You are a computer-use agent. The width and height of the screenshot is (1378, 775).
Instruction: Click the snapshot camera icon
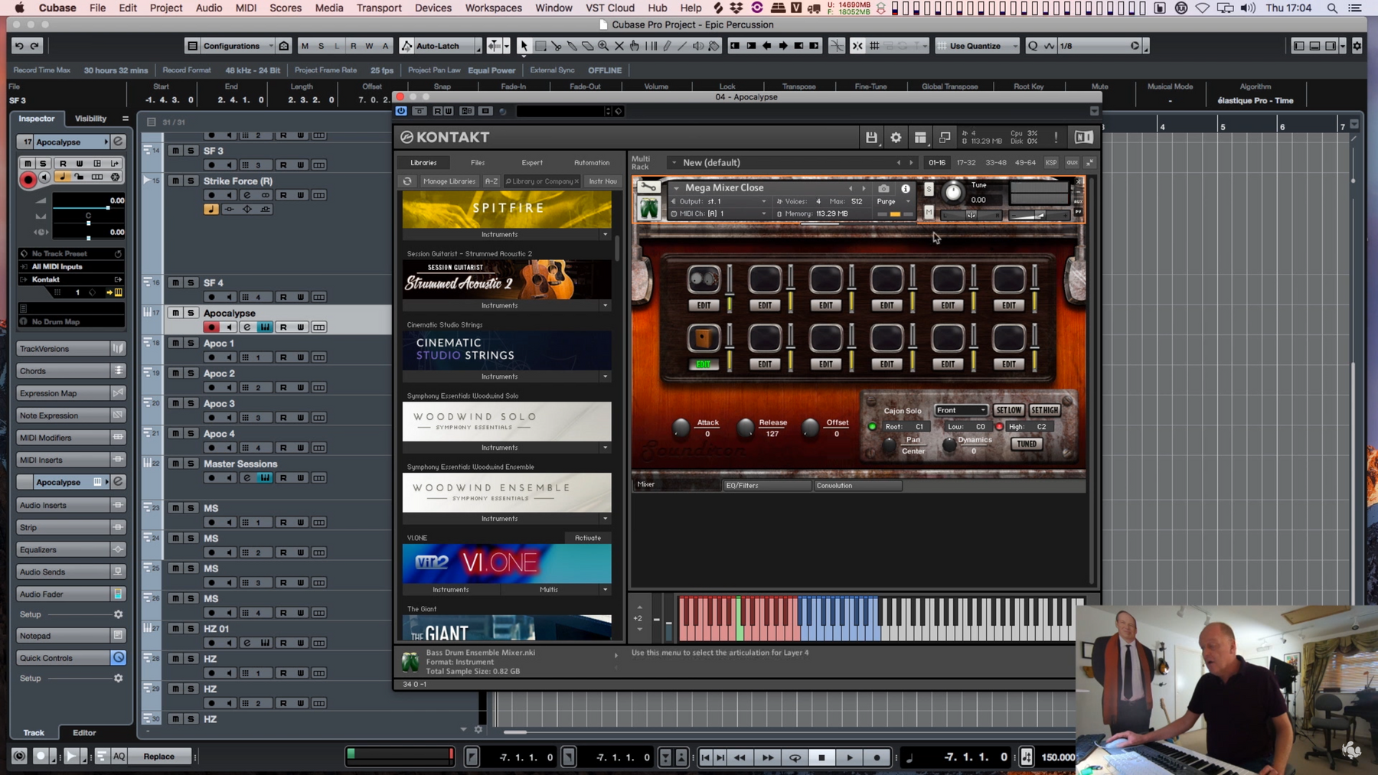click(x=883, y=188)
